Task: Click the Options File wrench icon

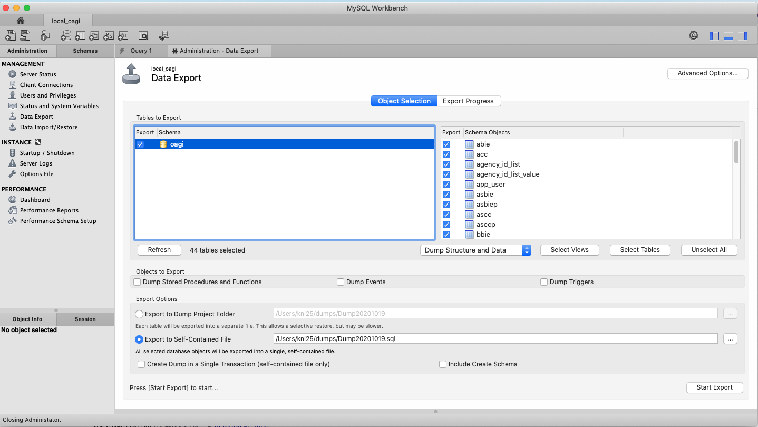Action: tap(12, 174)
